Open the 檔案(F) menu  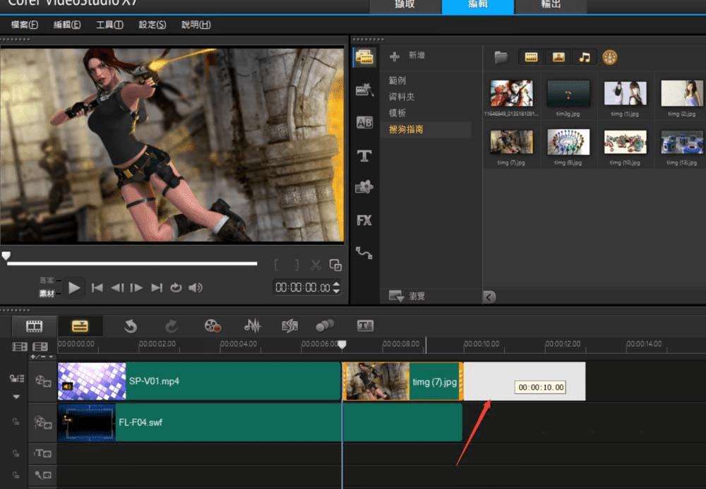click(x=25, y=25)
